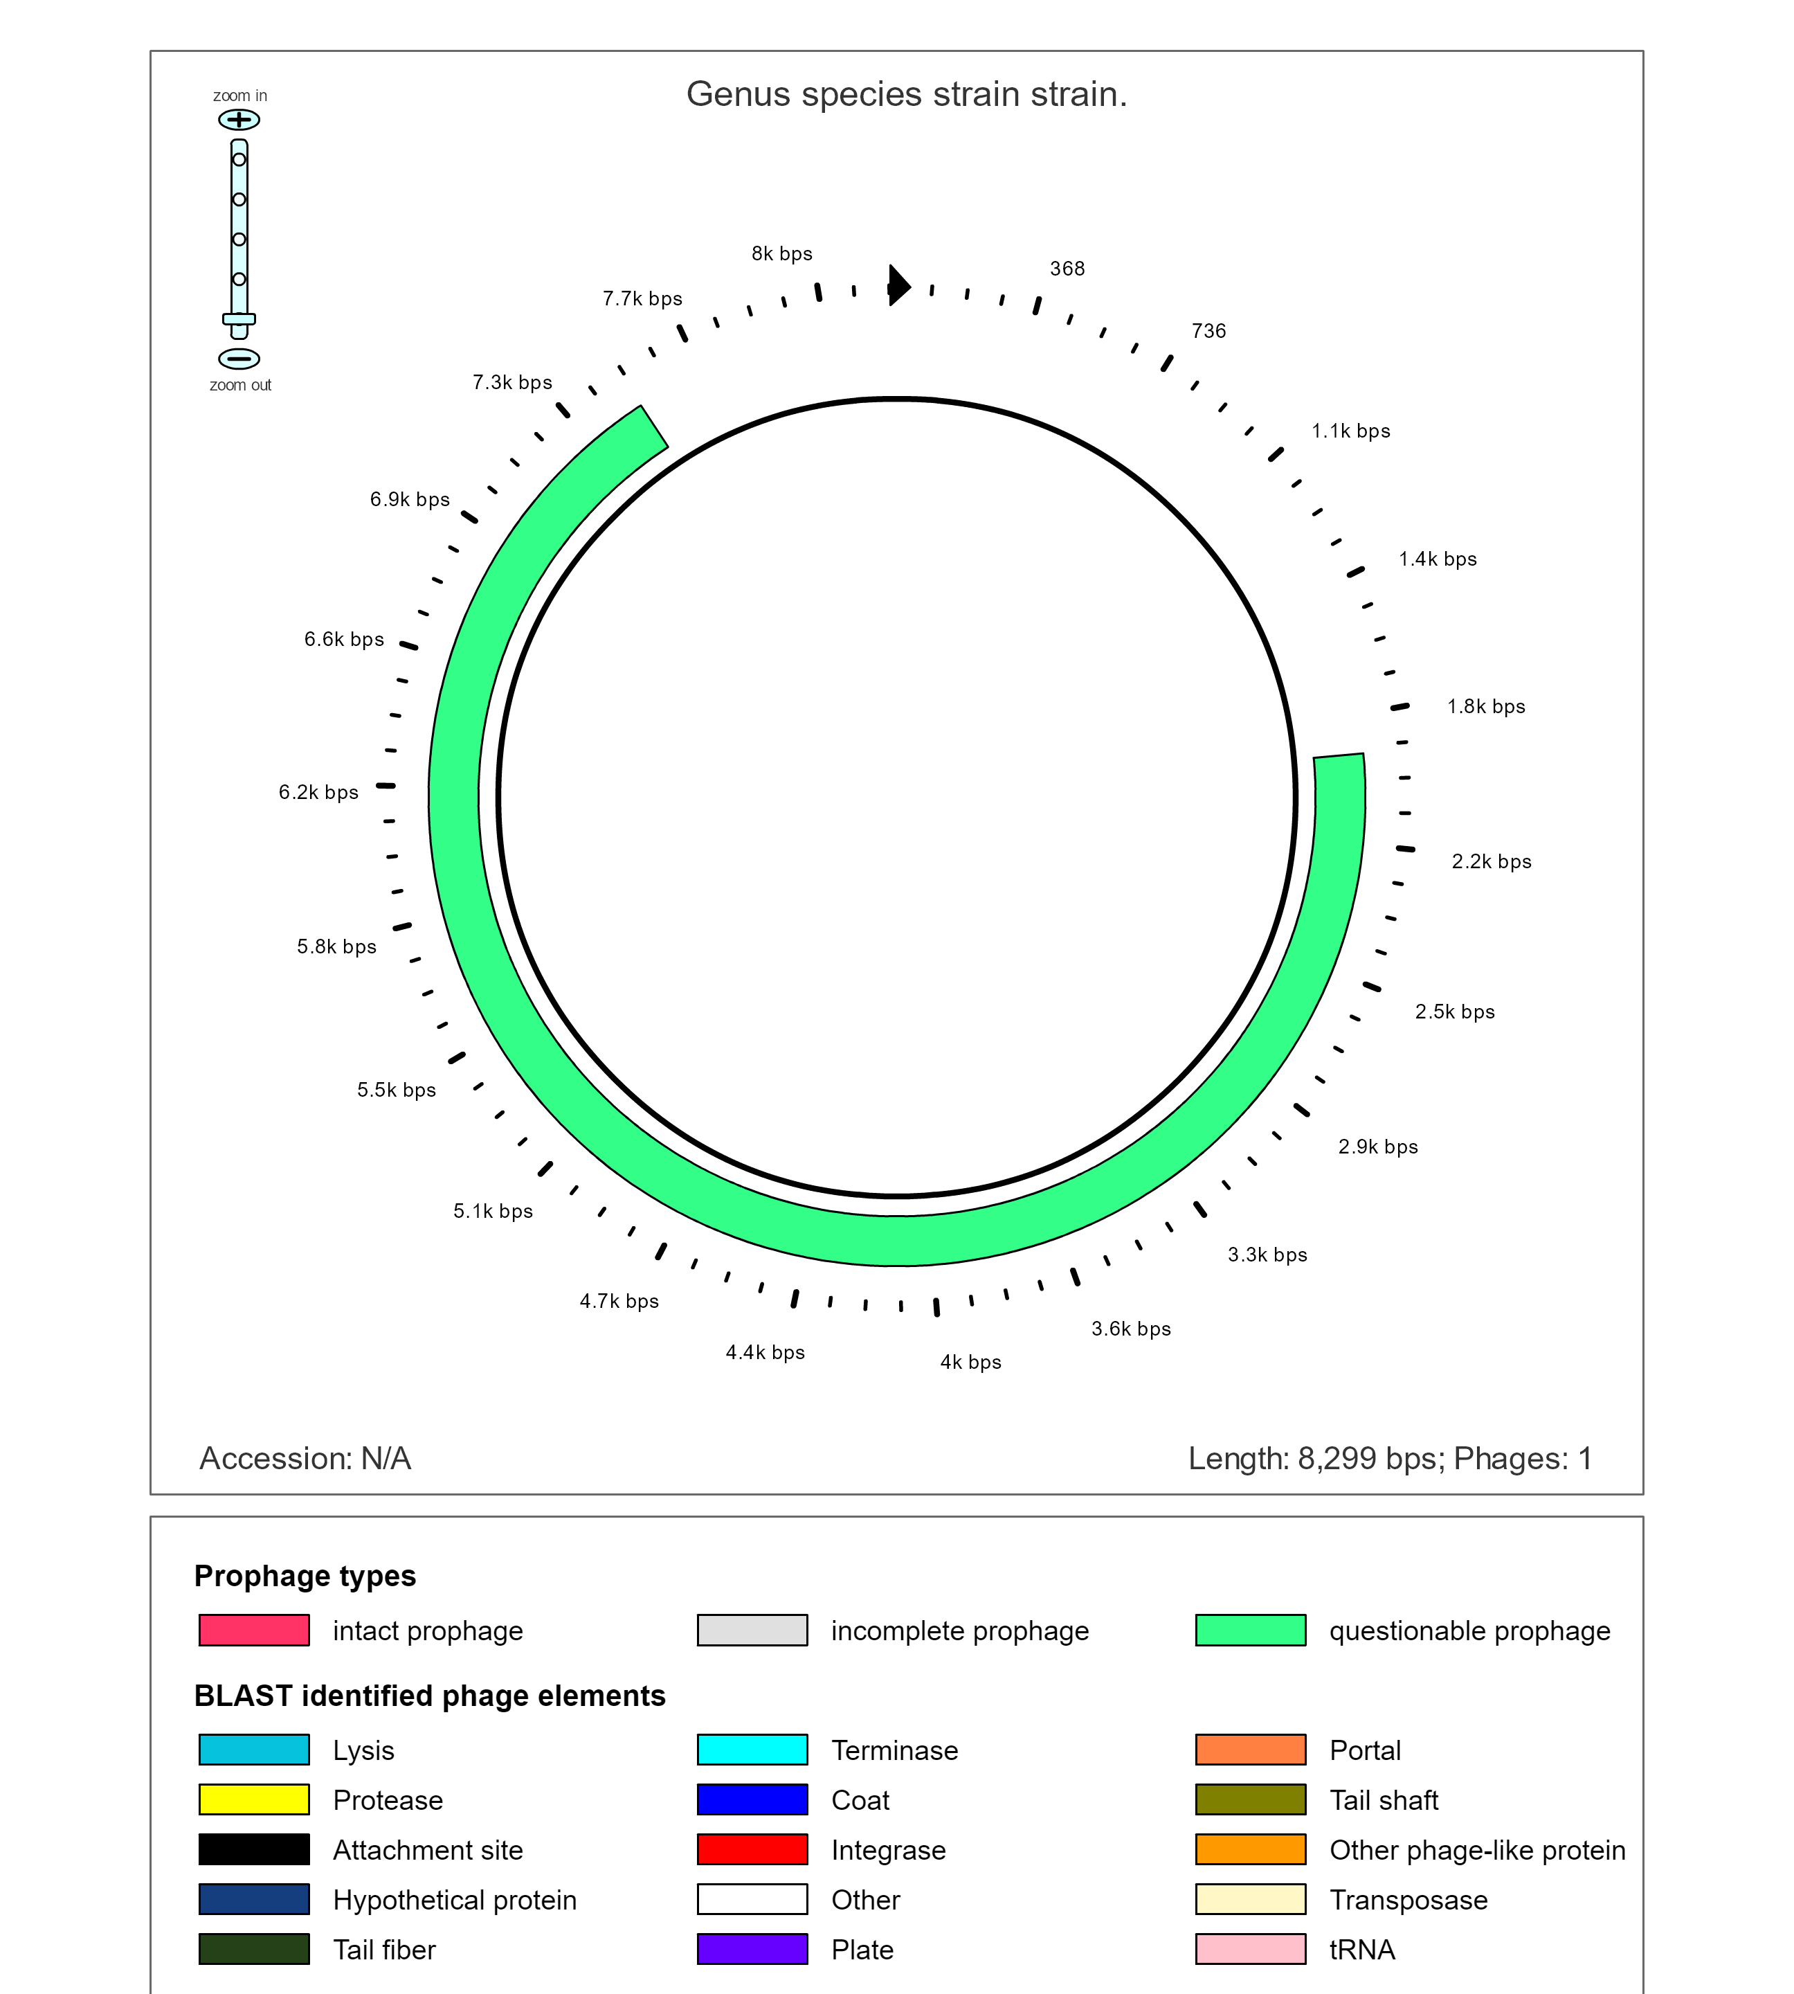Click the Terminase cyan swatch
Viewport: 1794px width, 1994px height.
(752, 1750)
